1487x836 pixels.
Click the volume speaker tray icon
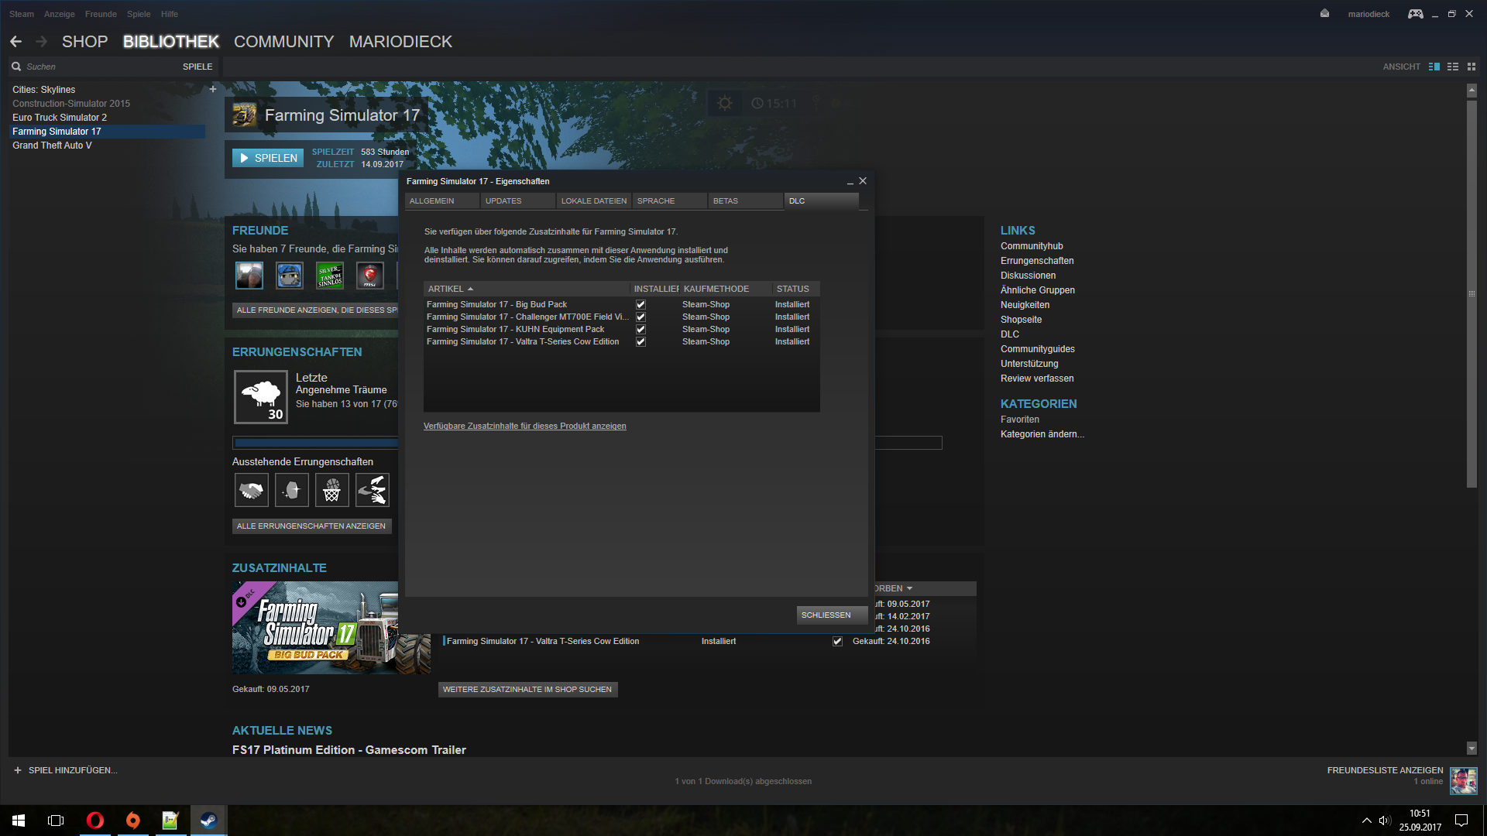tap(1385, 821)
